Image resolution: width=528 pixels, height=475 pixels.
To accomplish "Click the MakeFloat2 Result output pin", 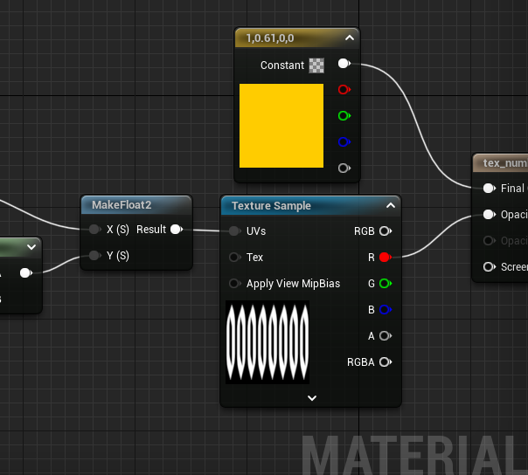I will point(177,230).
